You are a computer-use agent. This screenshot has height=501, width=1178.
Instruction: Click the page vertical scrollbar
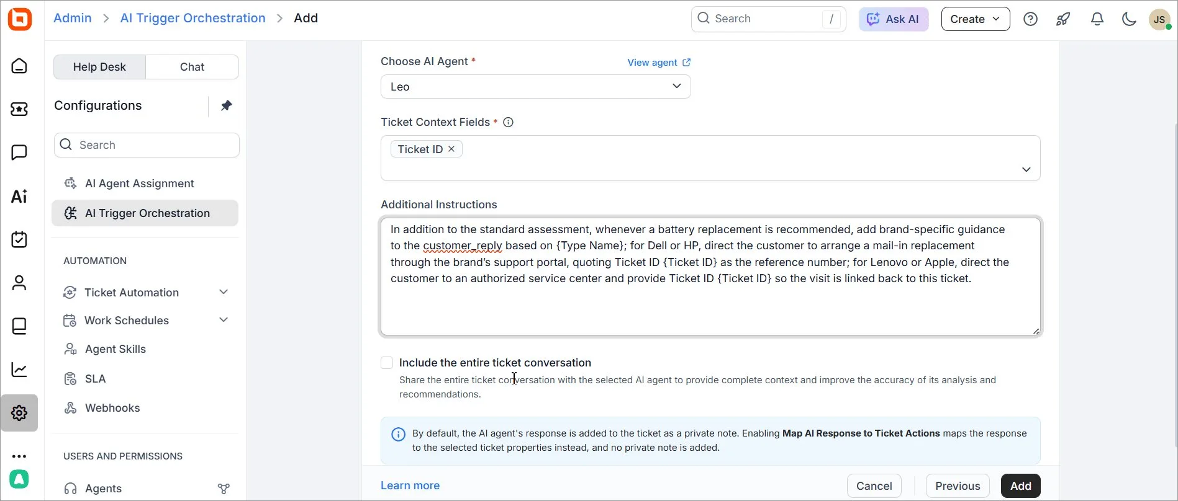coord(1175,285)
